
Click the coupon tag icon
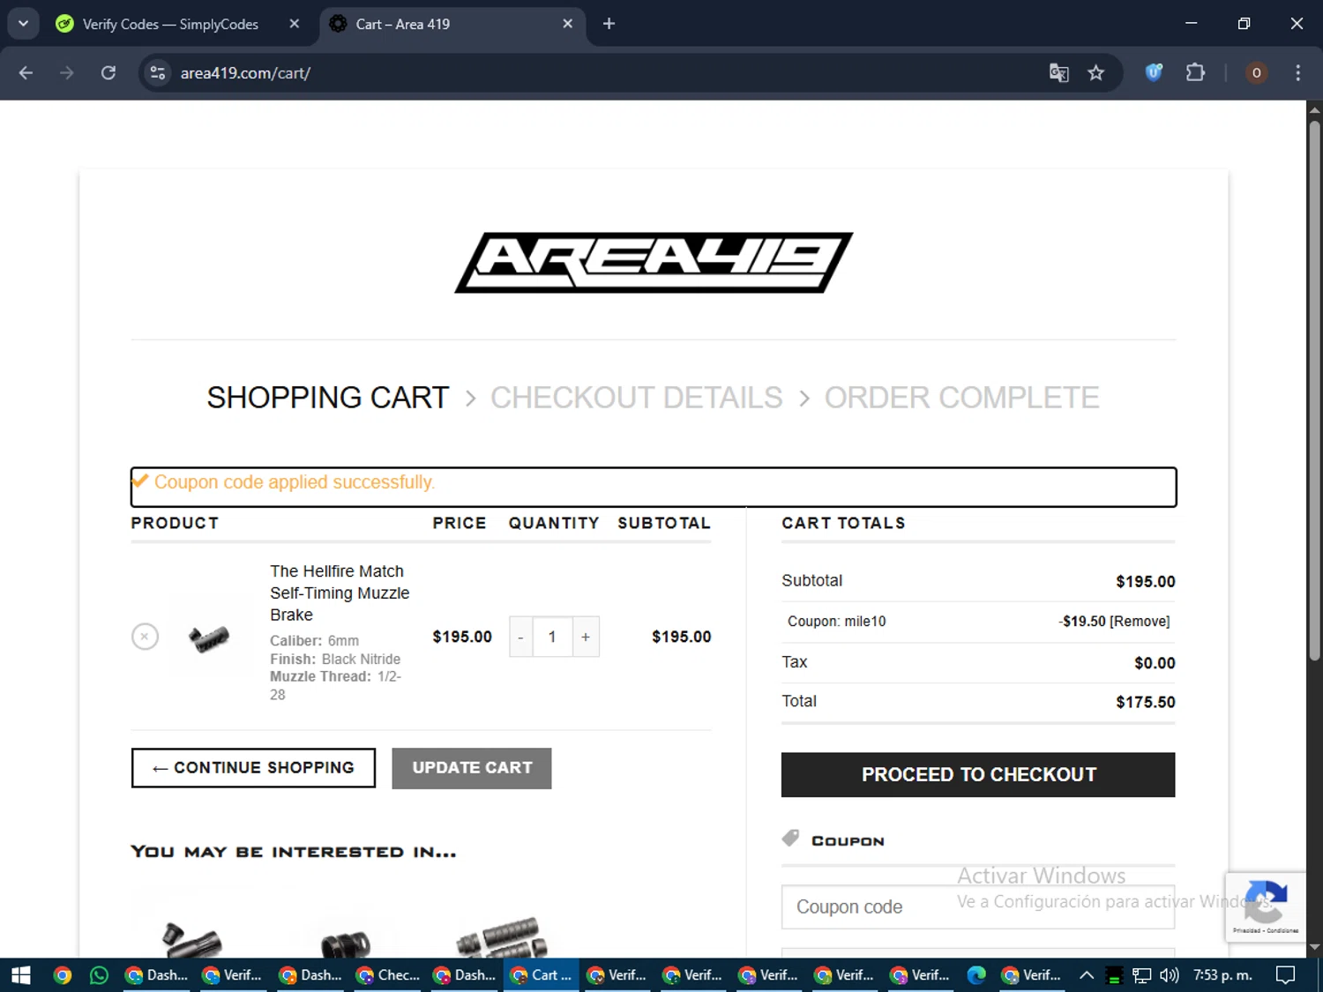(x=790, y=838)
